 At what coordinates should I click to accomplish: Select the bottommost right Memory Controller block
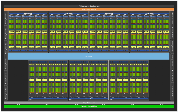pyautogui.click(x=172, y=91)
